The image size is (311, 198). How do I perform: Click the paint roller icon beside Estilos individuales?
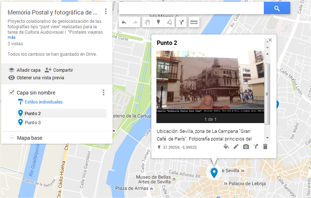tap(20, 102)
